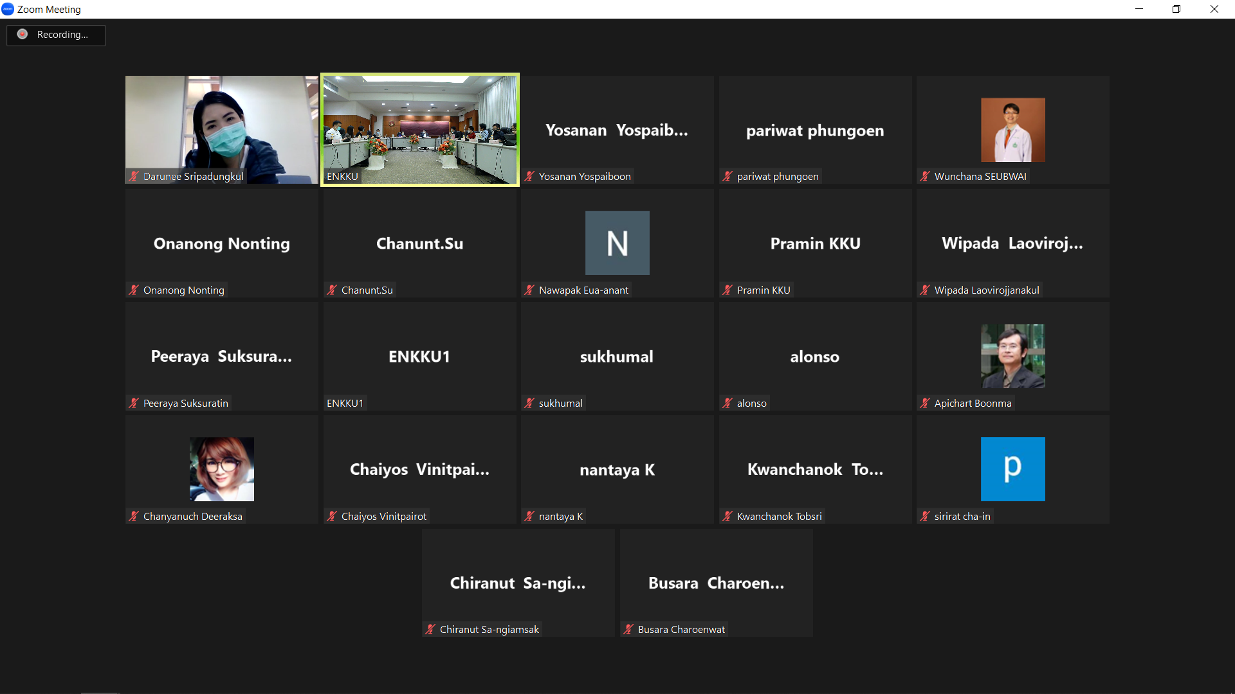Screen dimensions: 1235x694
Task: Click muted mic icon for Wunchana SEUBWAI
Action: pyautogui.click(x=925, y=176)
